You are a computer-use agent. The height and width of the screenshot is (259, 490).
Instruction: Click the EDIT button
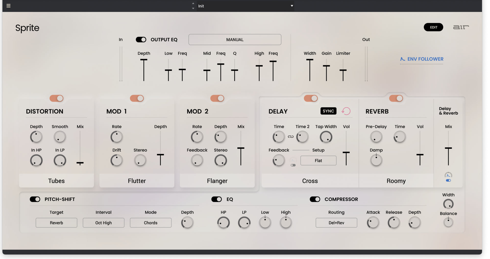tap(434, 27)
